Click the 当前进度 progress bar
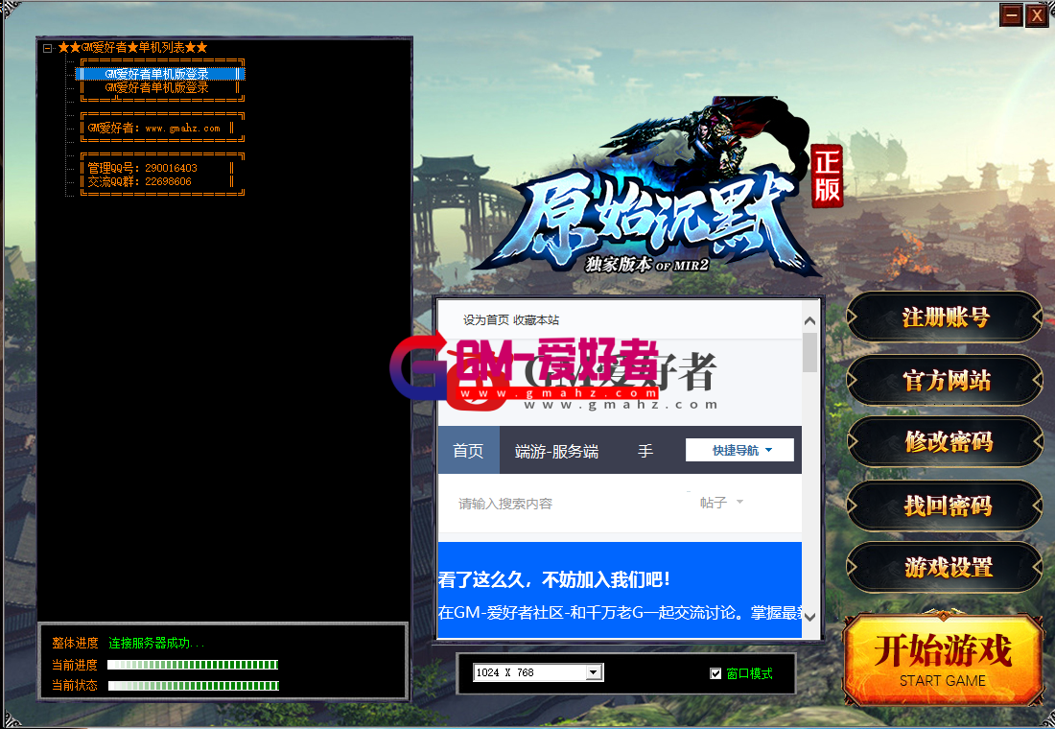The height and width of the screenshot is (729, 1055). click(193, 665)
